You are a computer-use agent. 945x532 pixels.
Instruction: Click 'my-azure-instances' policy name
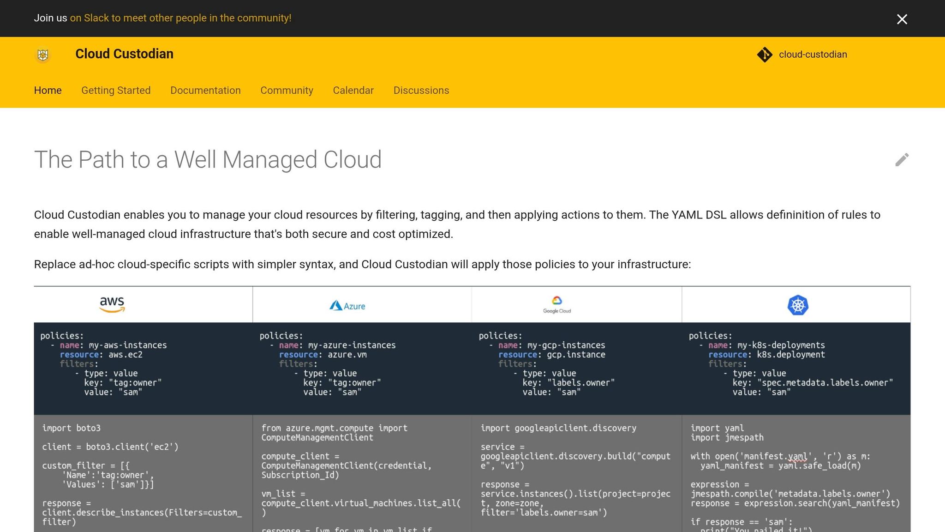click(x=352, y=345)
